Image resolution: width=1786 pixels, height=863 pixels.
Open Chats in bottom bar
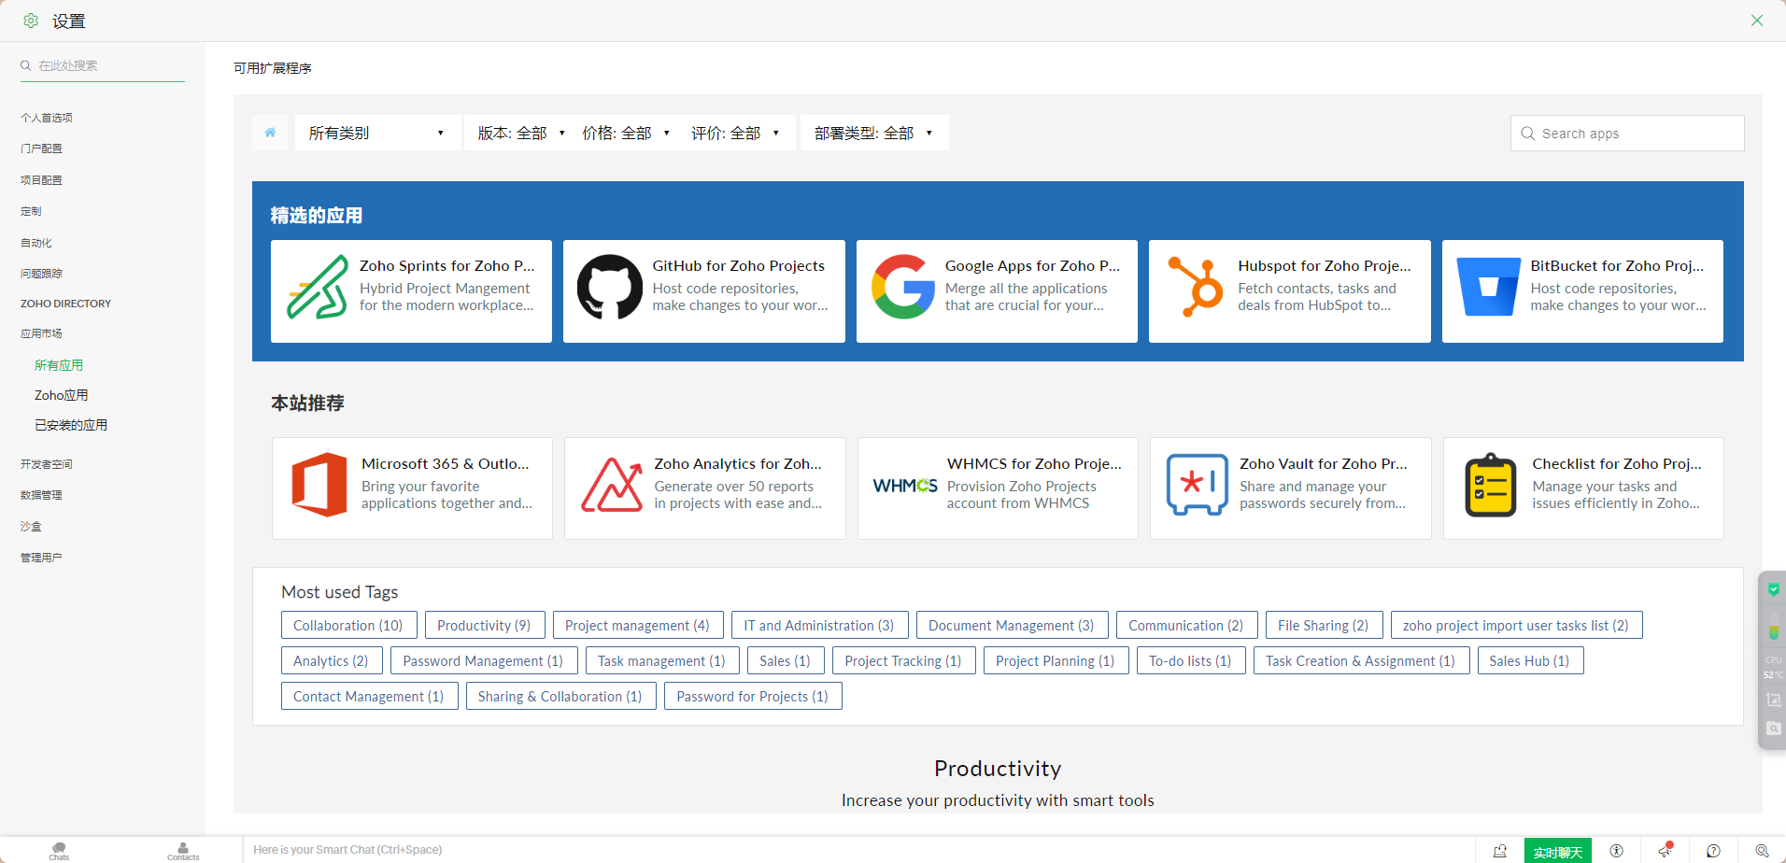pyautogui.click(x=59, y=851)
